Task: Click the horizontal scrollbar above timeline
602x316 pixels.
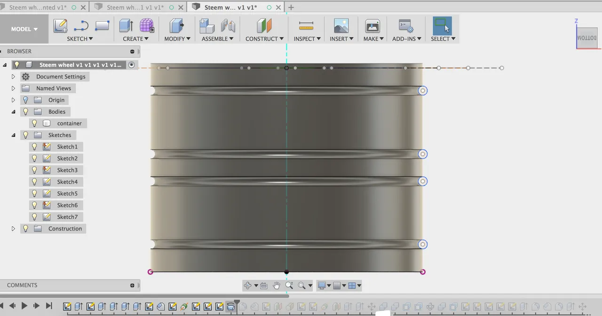Action: [144, 296]
